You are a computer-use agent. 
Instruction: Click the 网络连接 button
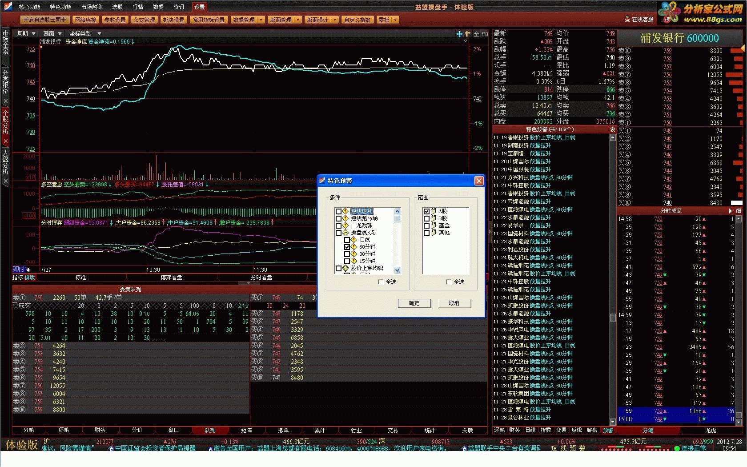click(x=86, y=20)
